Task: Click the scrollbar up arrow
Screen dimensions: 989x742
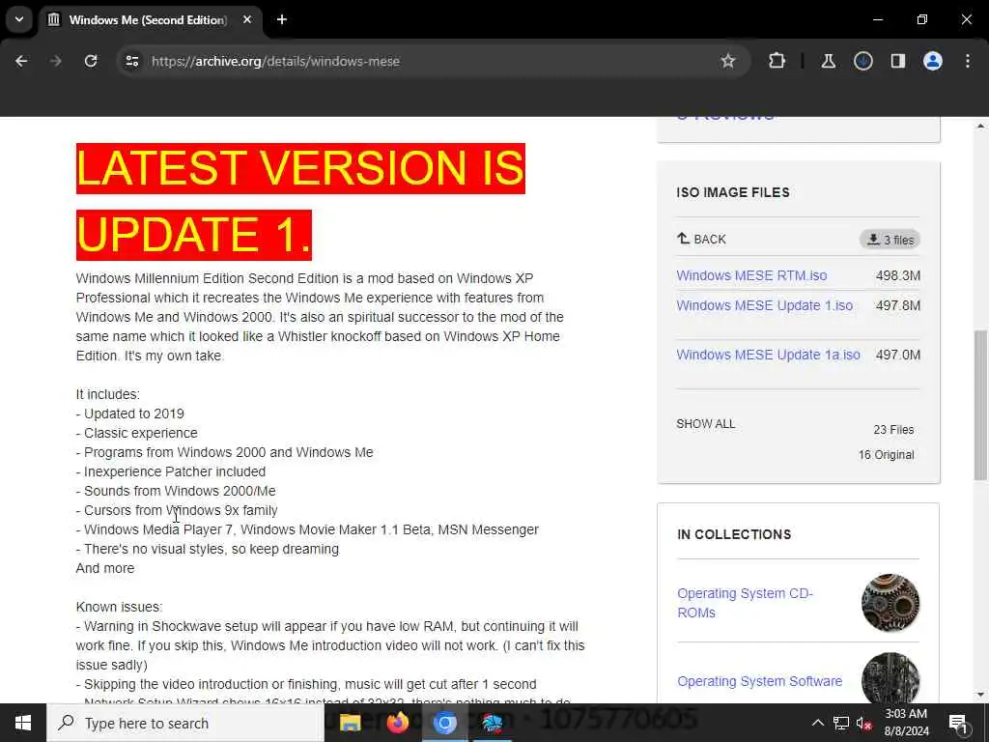Action: (980, 127)
